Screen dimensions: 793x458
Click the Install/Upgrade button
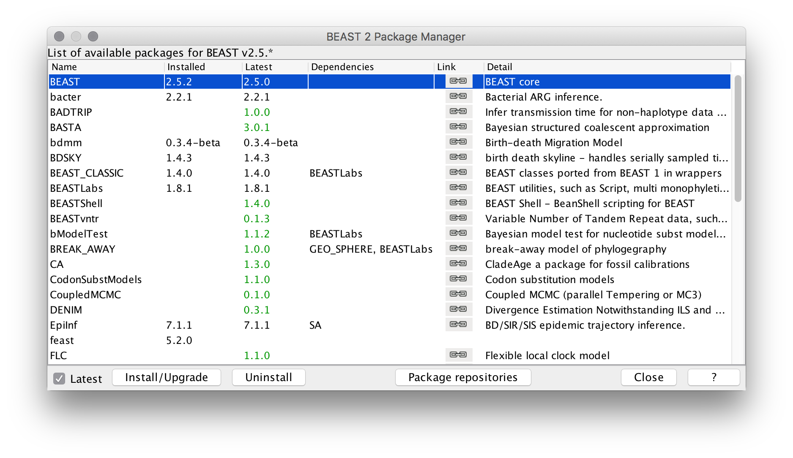[x=167, y=377]
